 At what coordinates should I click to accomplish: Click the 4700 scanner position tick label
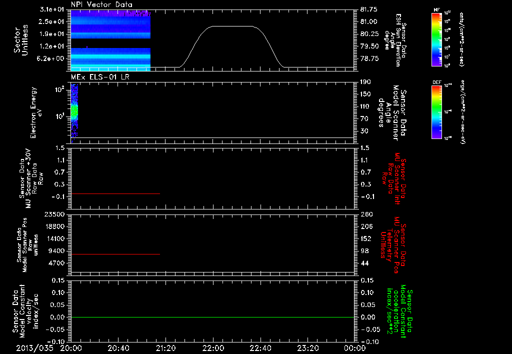click(56, 263)
